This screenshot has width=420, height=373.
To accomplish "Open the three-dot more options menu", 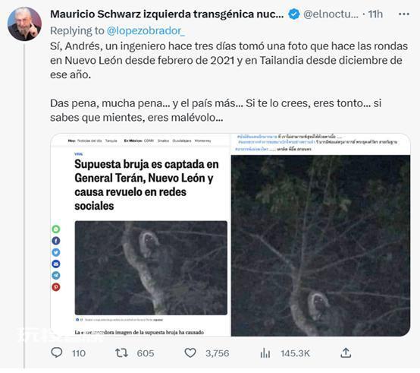I will pyautogui.click(x=404, y=14).
